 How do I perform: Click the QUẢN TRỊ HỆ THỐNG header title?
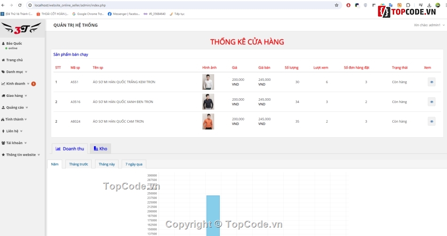tap(76, 25)
